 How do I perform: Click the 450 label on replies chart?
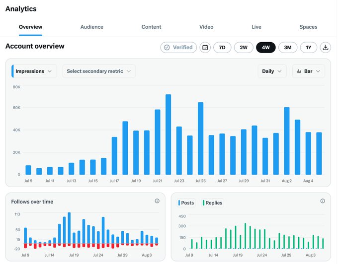[182, 216]
